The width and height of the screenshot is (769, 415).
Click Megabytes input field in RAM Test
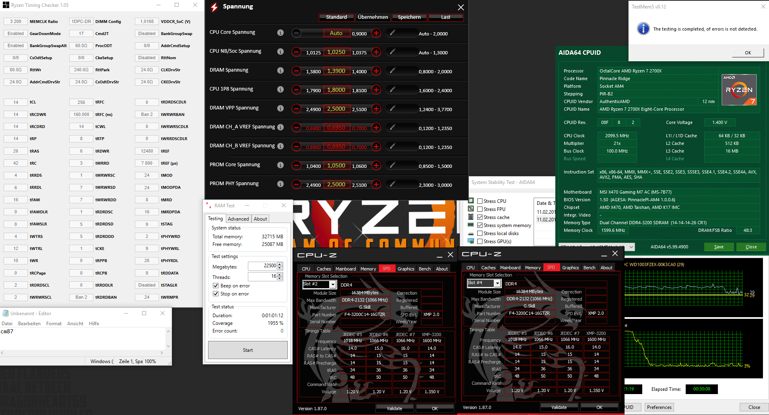tap(262, 266)
